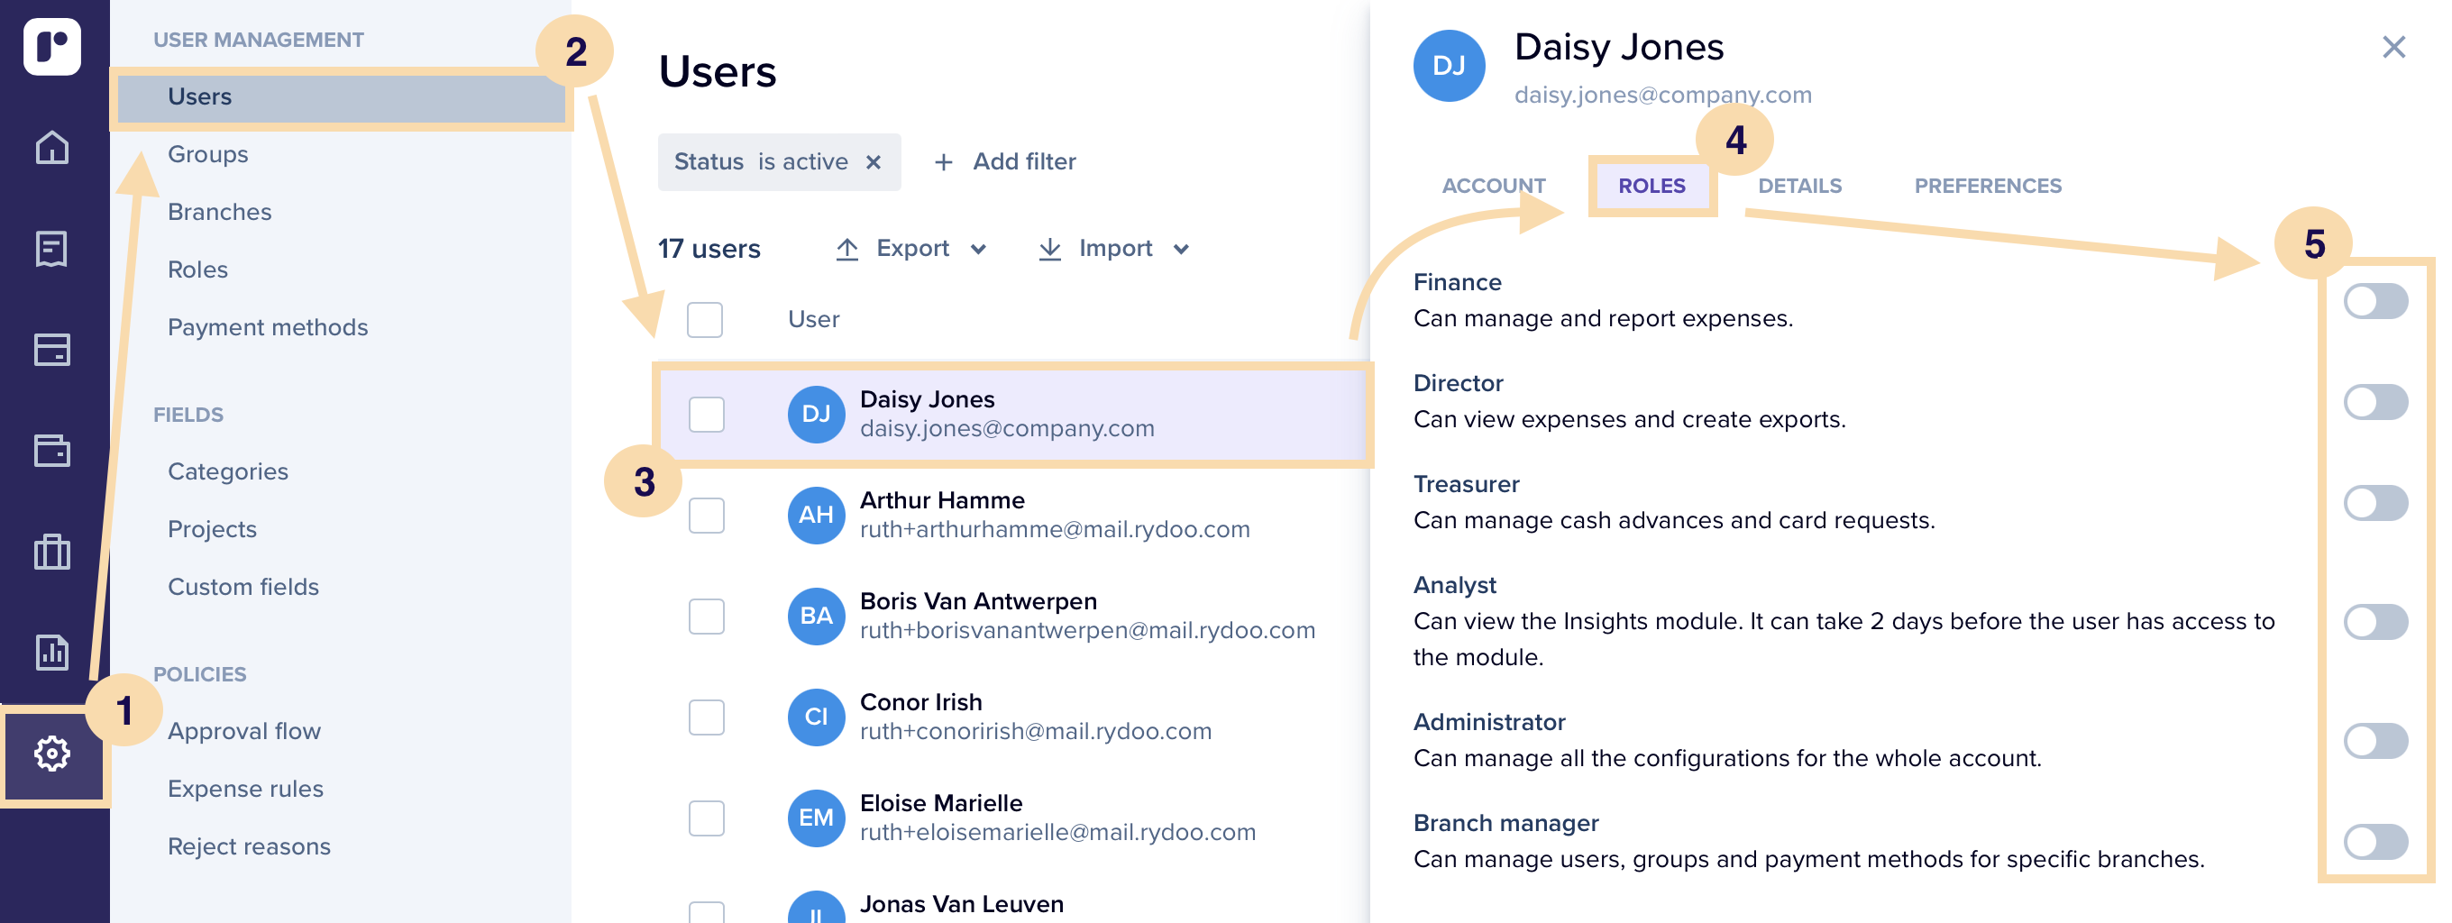Click the expenses receipt icon in sidebar
2452x923 pixels.
tap(51, 250)
